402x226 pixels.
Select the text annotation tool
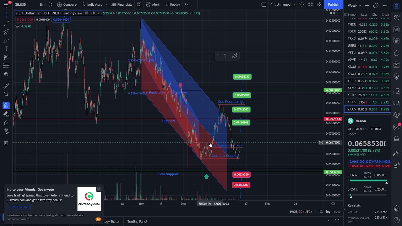click(x=6, y=49)
